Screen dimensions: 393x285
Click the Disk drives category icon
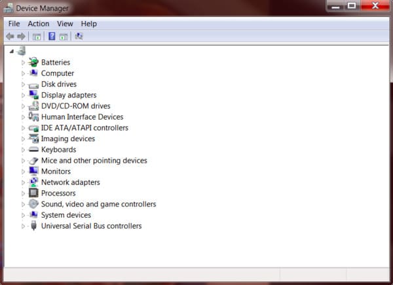(x=33, y=85)
